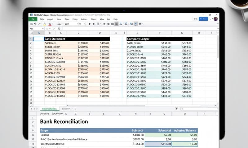Click the Excel app icon in title bar

[x=31, y=15]
